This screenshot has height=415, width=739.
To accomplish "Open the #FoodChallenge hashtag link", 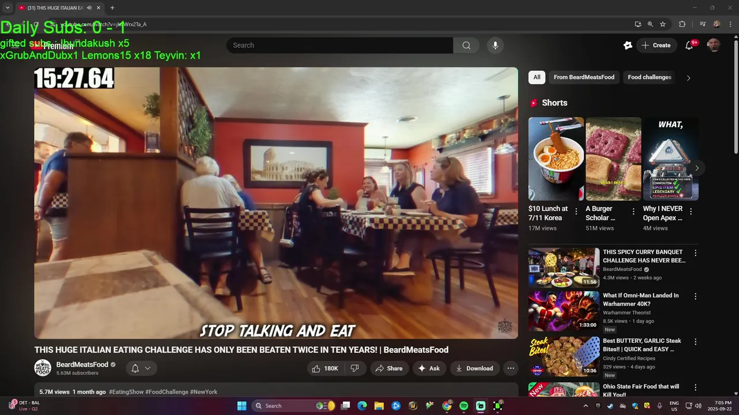I will coord(167,392).
